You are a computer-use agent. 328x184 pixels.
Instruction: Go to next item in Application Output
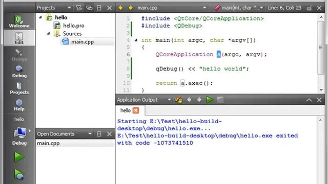[199, 100]
